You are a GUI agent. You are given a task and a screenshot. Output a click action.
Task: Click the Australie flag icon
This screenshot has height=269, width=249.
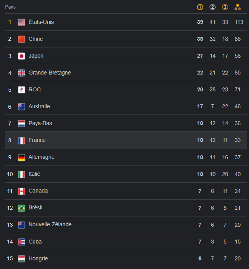(x=22, y=107)
